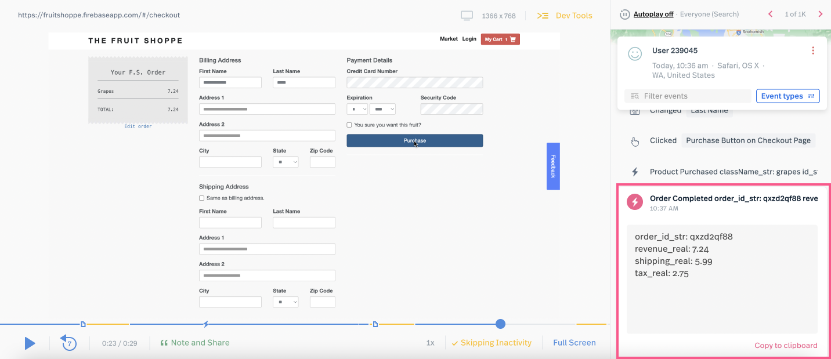Viewport: 831px width, 359px height.
Task: Go to the previous session arrow
Action: tap(770, 14)
